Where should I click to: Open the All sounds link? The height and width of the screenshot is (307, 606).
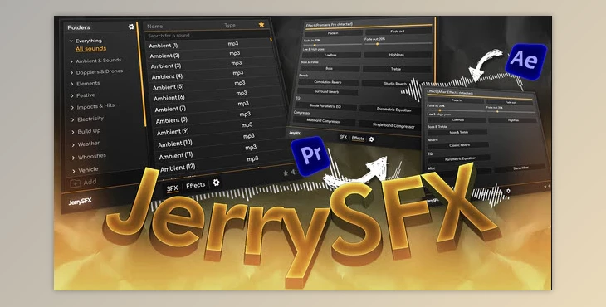tap(90, 49)
